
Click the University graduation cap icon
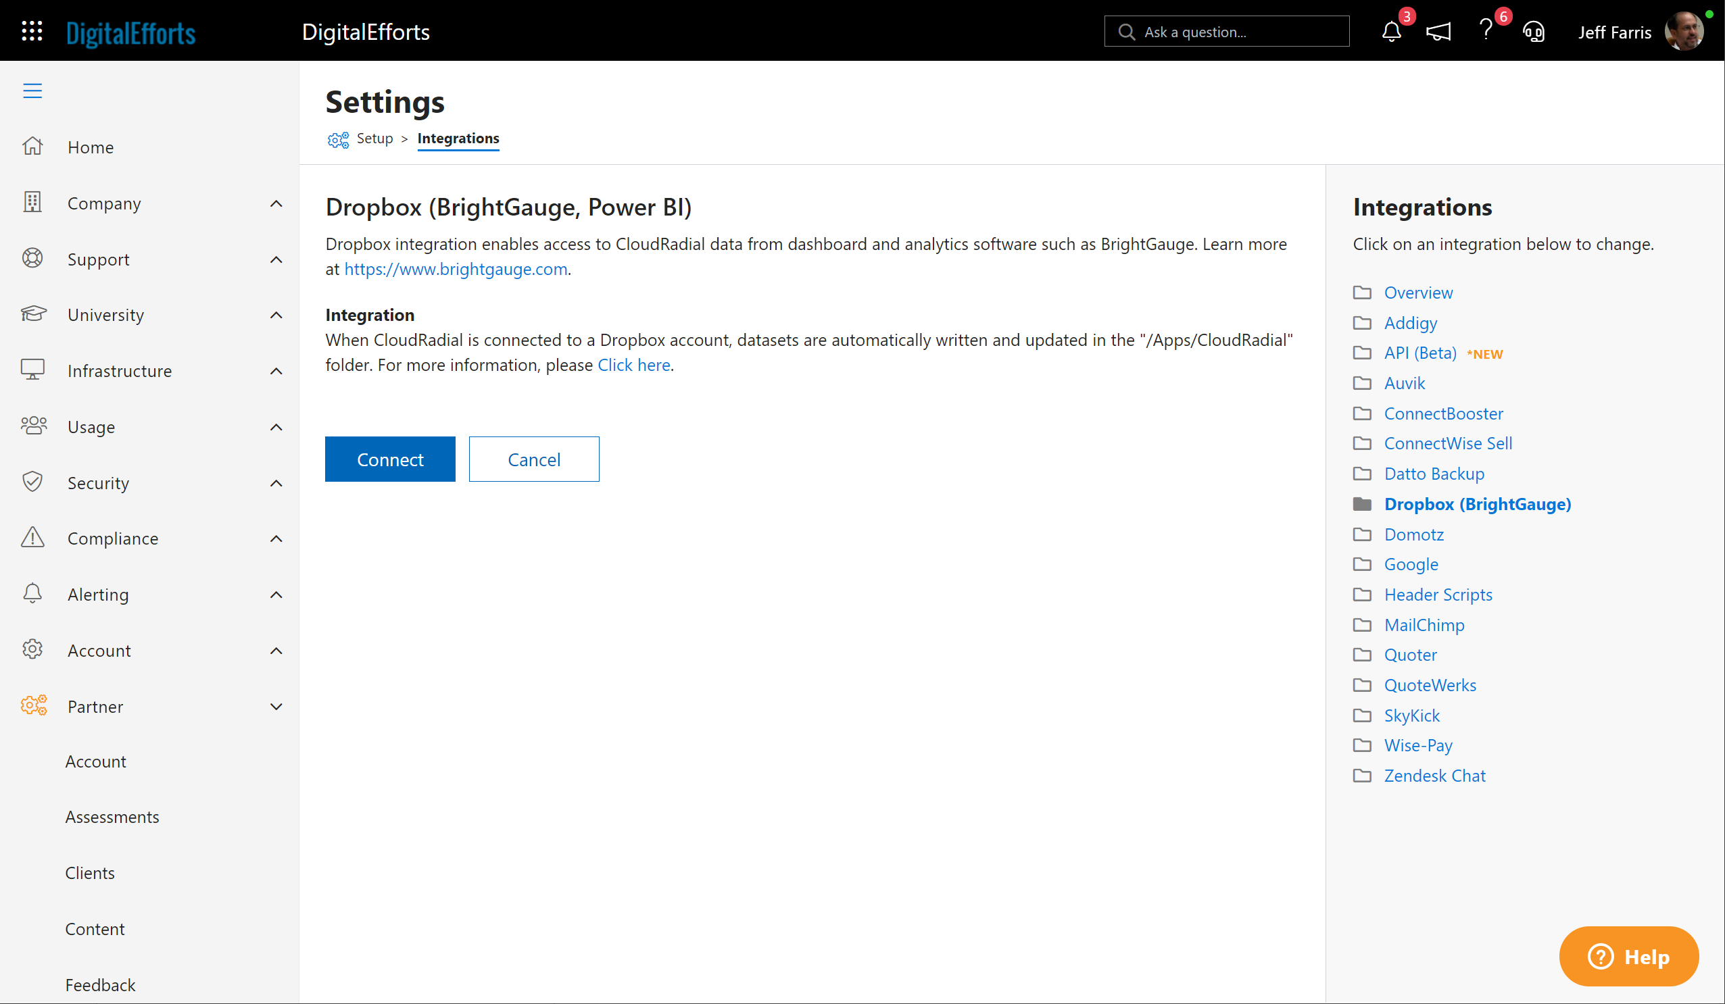pyautogui.click(x=33, y=313)
